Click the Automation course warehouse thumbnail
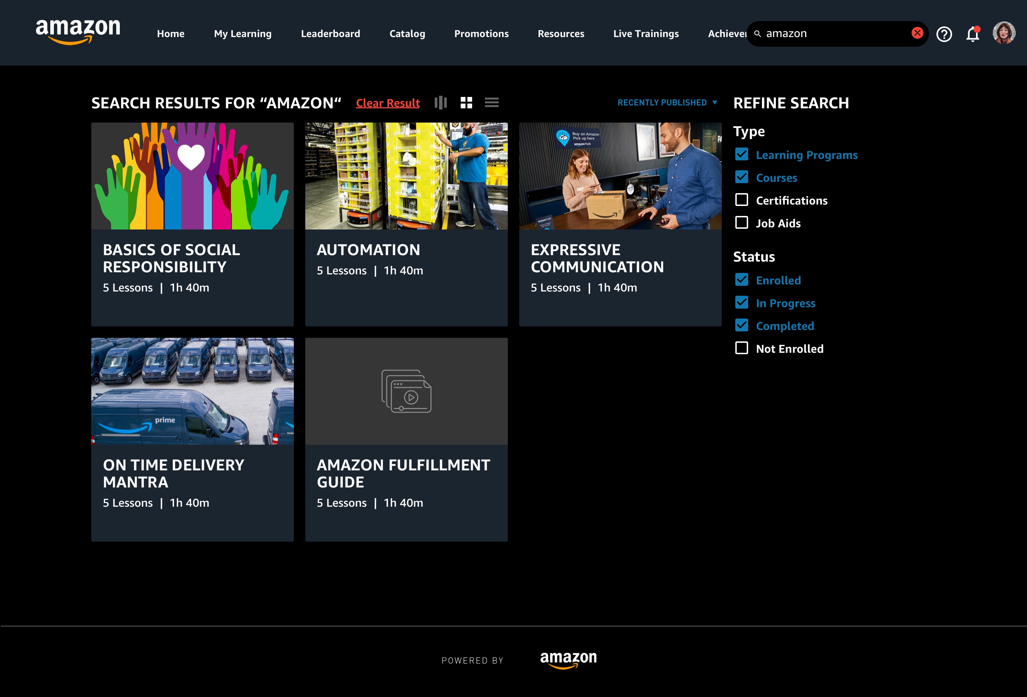 [x=406, y=176]
